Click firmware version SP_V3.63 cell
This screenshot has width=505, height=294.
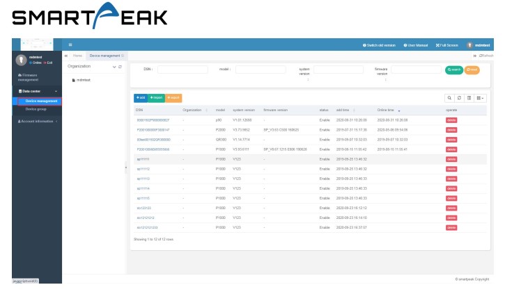pos(281,130)
